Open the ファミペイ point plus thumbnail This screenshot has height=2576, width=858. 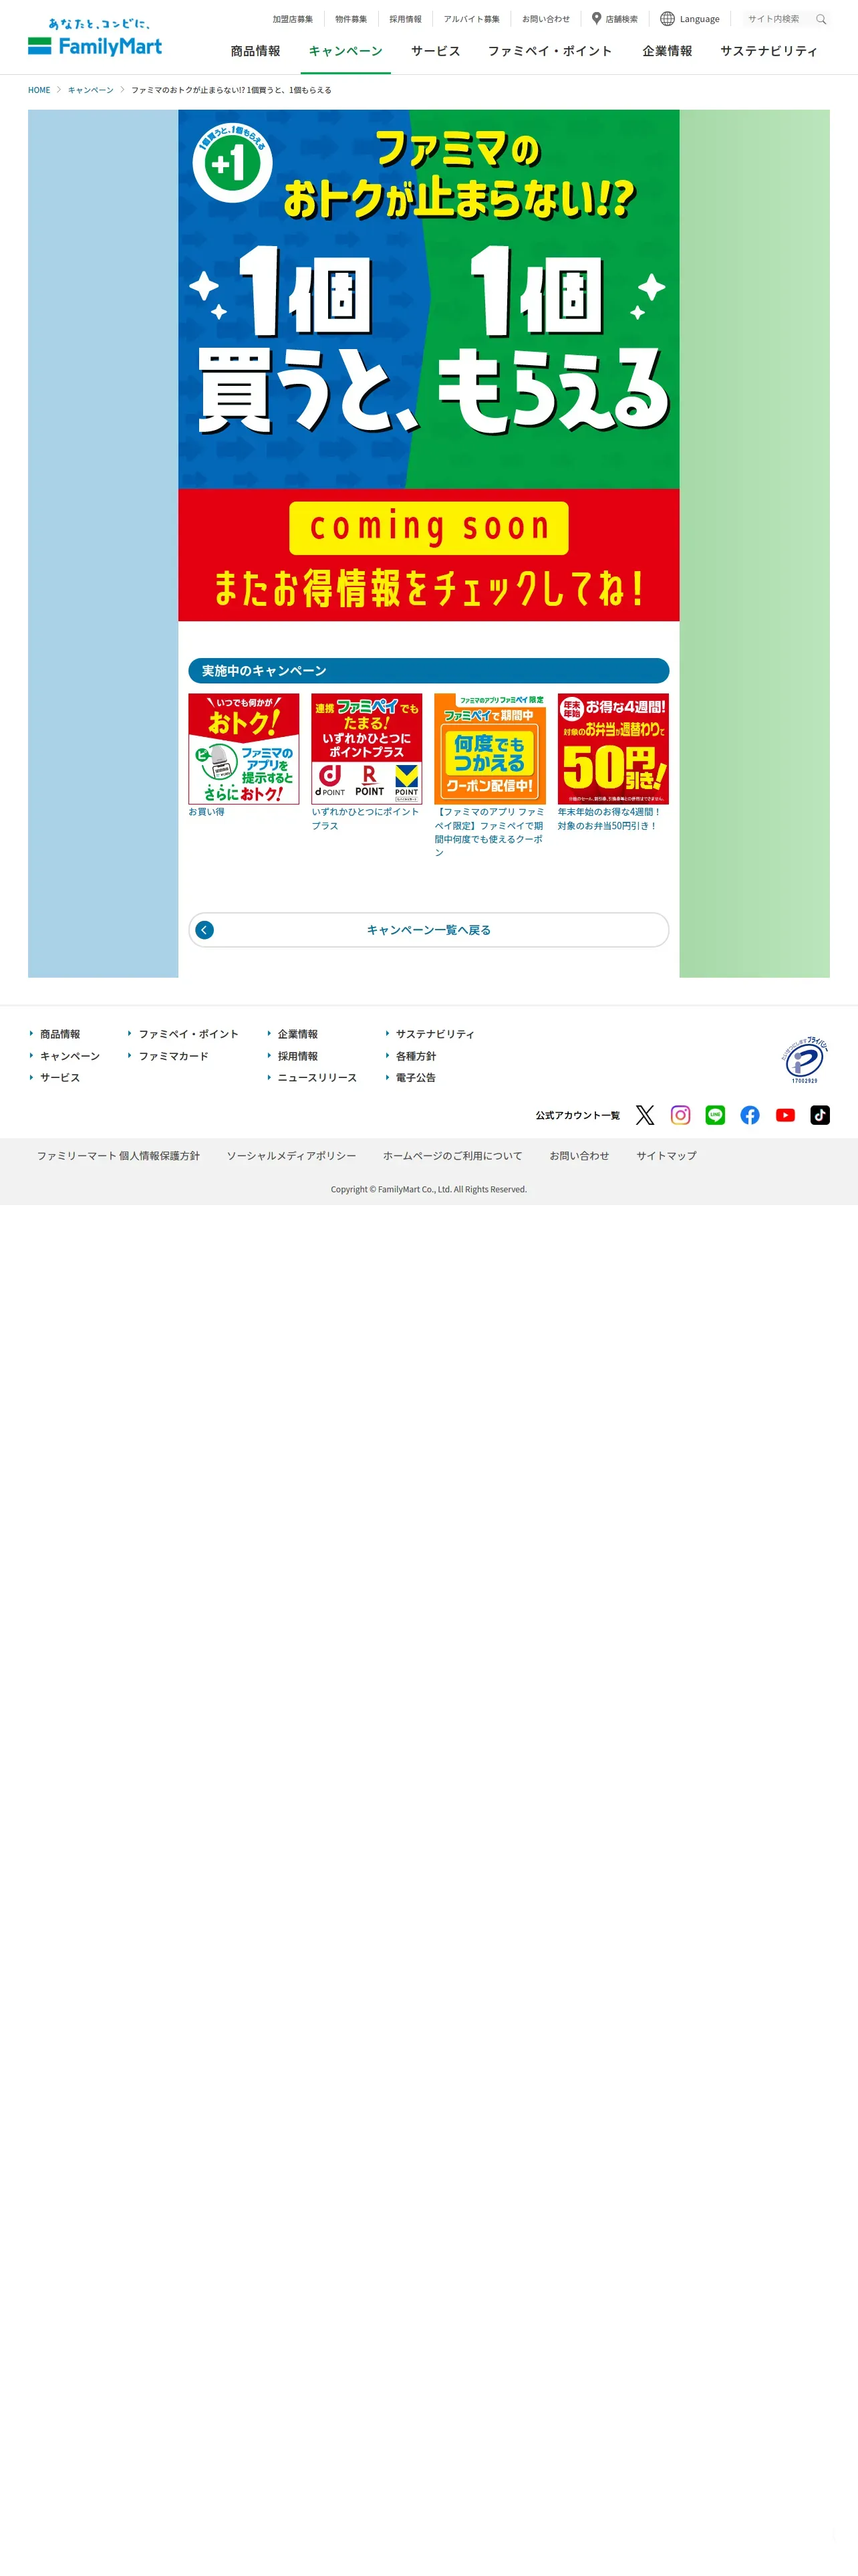(367, 749)
